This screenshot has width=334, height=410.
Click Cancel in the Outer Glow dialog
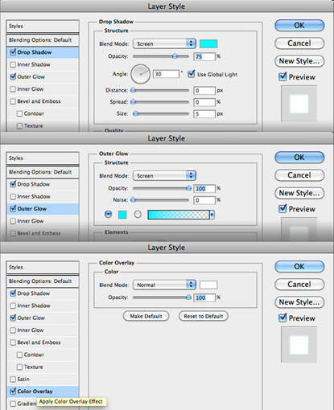click(x=299, y=175)
